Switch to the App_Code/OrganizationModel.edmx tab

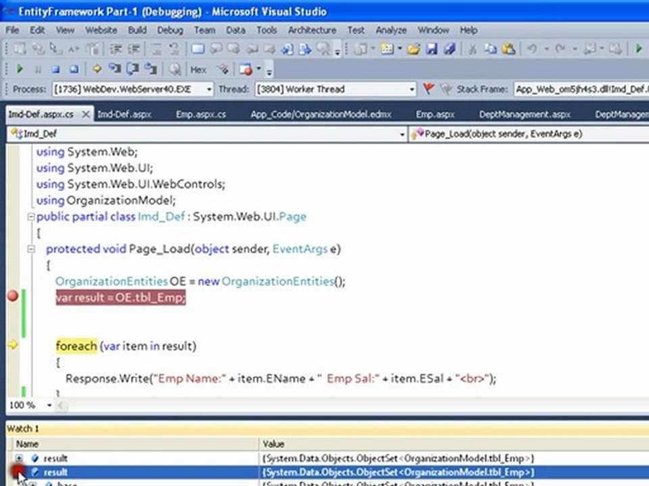click(x=320, y=115)
